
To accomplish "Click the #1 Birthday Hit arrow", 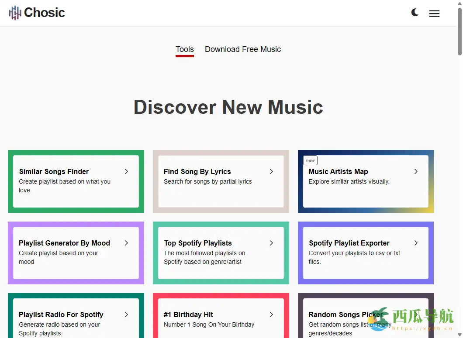I will [271, 314].
